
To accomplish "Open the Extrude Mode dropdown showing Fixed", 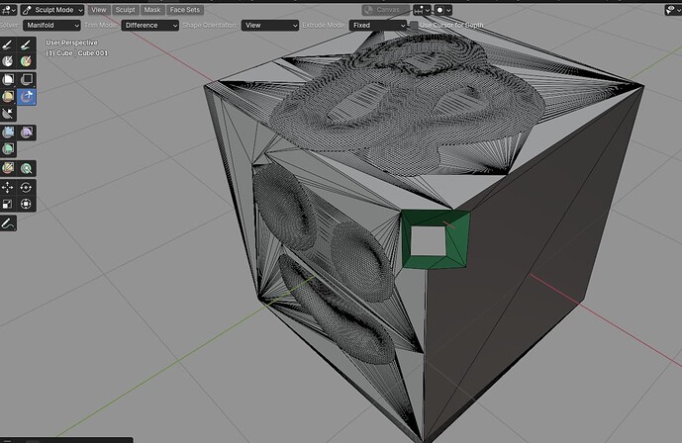I will [378, 25].
